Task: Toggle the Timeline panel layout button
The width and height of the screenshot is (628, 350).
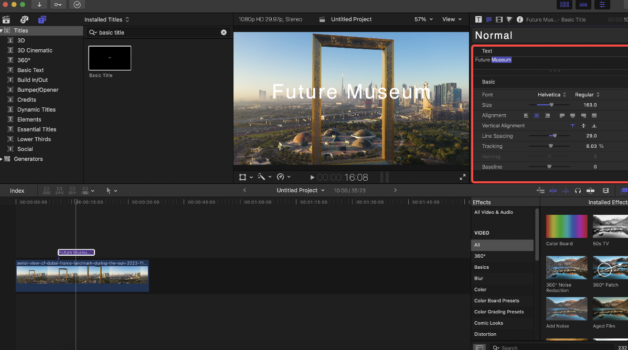Action: [583, 5]
